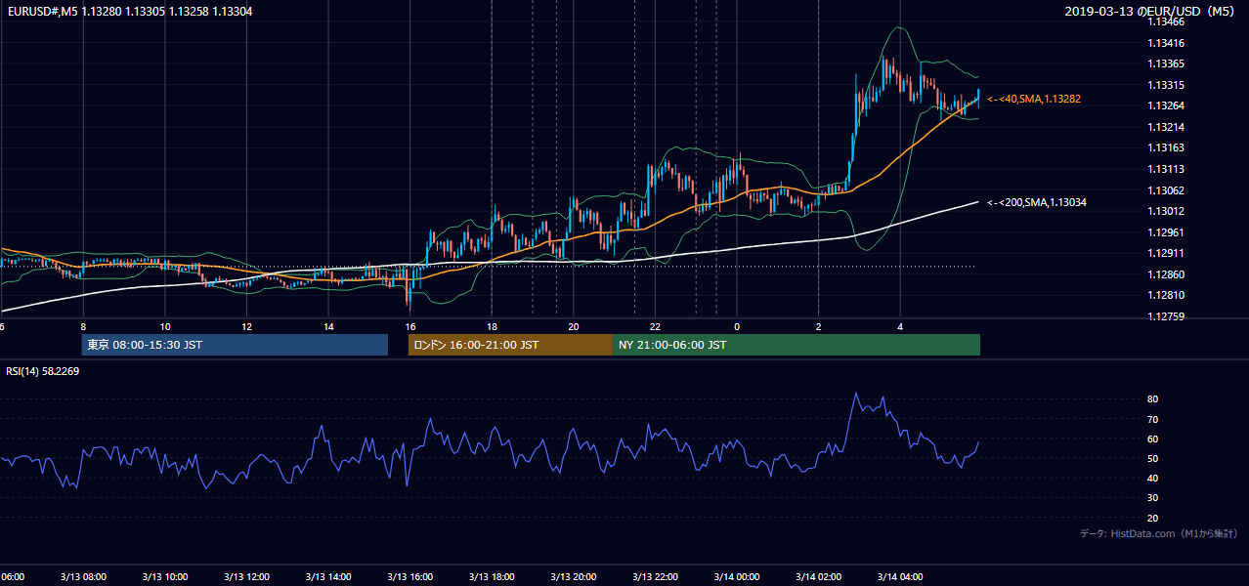Open the HistData.com data source credit
The height and width of the screenshot is (586, 1249).
pos(1158,533)
